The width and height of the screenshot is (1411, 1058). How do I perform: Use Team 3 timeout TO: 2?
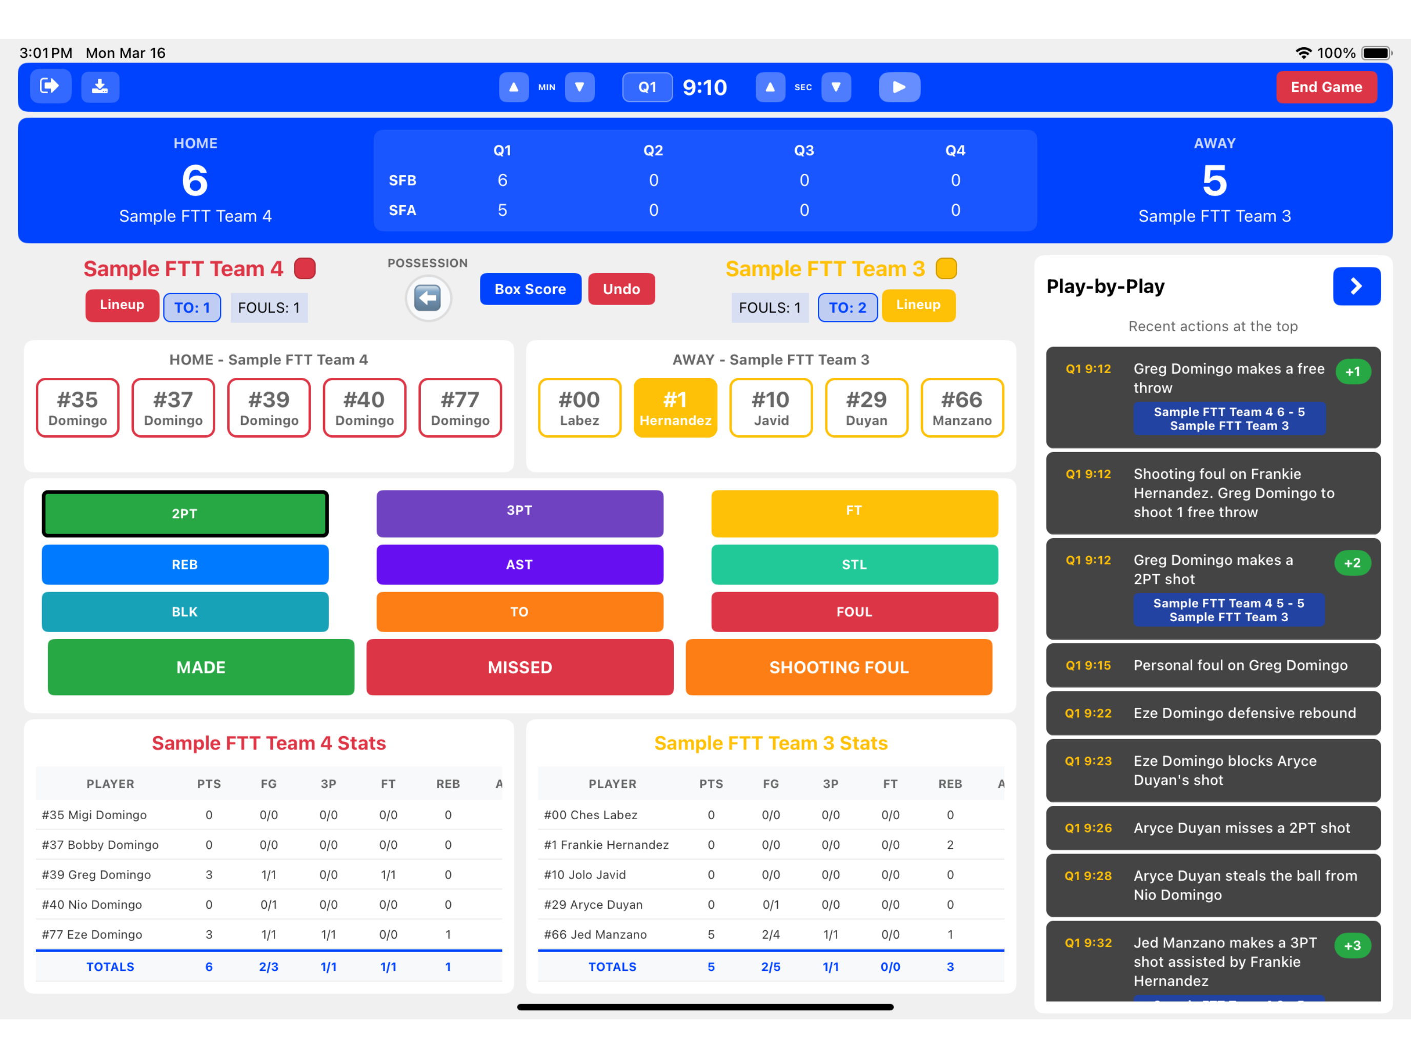[848, 308]
